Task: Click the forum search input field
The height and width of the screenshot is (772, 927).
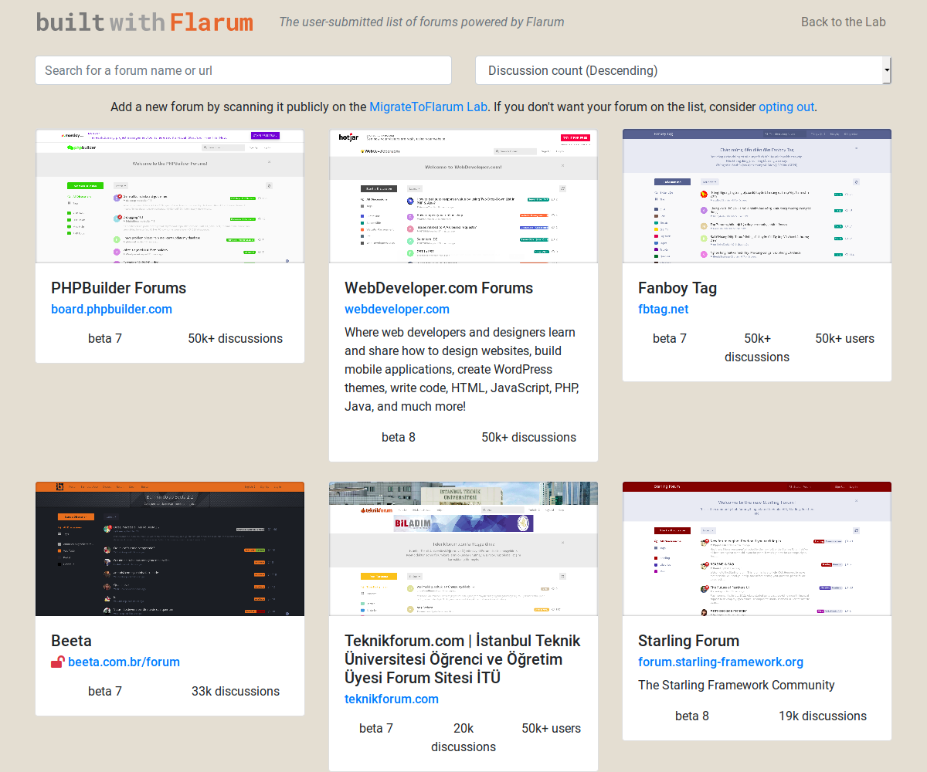Action: pyautogui.click(x=243, y=70)
